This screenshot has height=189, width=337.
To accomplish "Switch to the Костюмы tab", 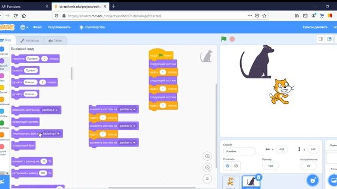I will pos(29,40).
